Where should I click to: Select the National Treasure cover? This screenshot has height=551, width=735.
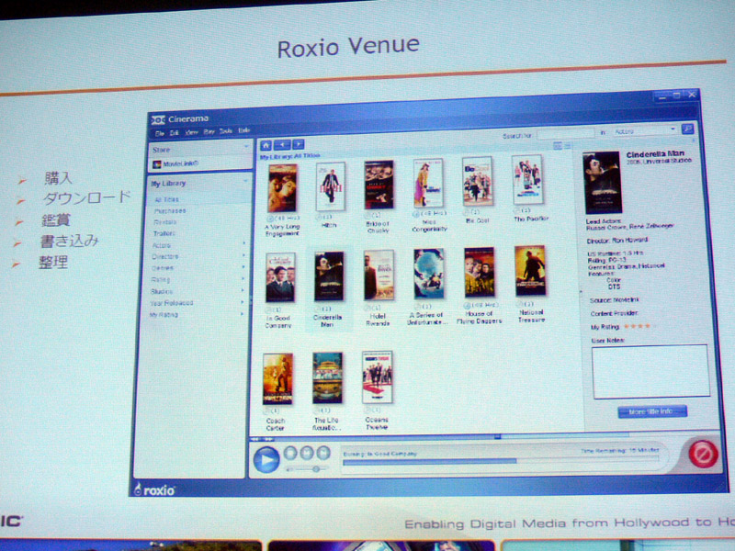tap(530, 271)
